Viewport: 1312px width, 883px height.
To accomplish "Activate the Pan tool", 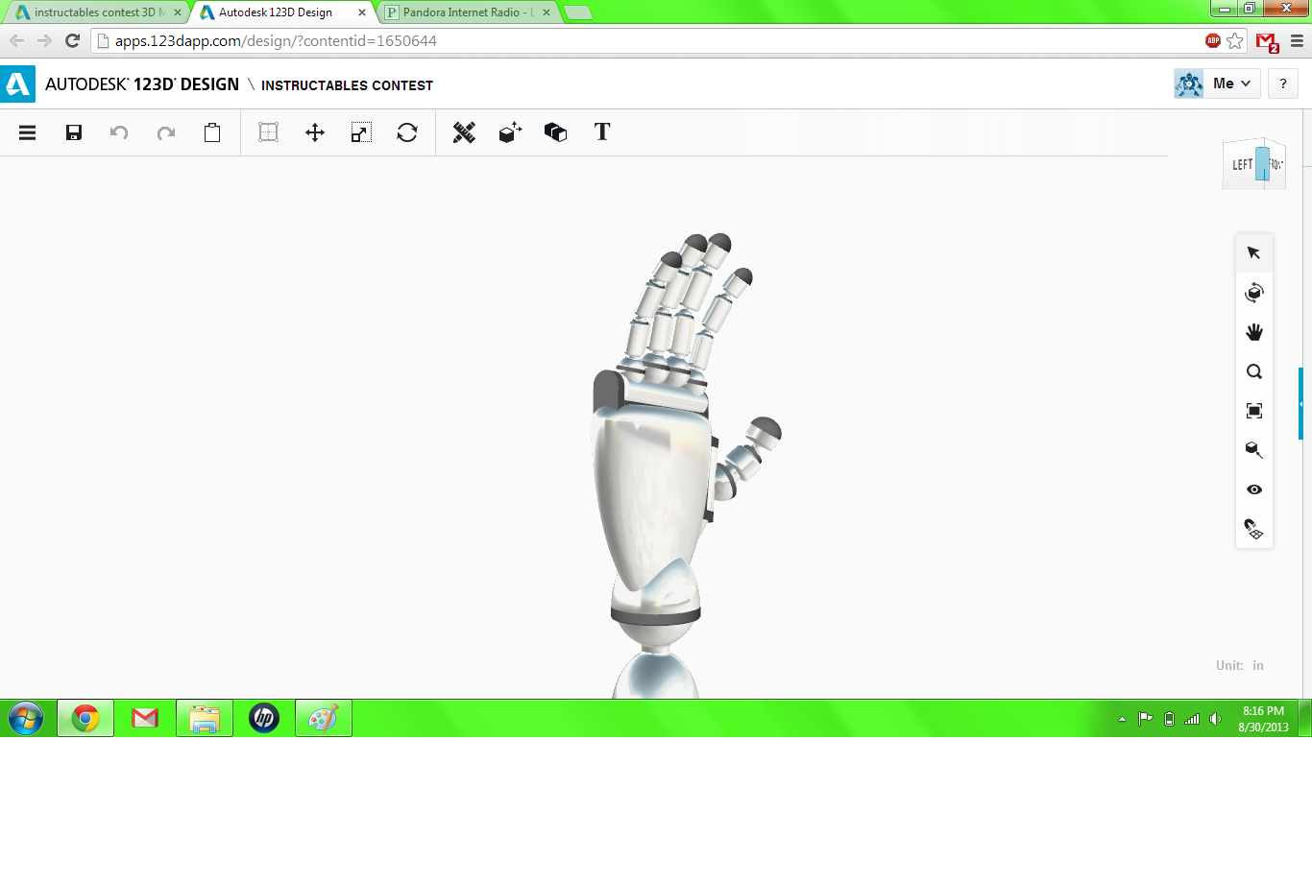I will coord(1254,331).
